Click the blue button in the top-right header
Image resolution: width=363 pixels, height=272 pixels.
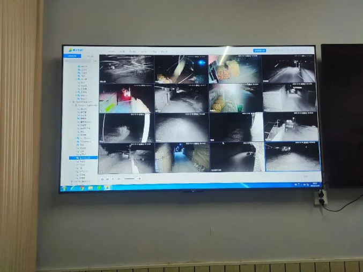pyautogui.click(x=260, y=50)
